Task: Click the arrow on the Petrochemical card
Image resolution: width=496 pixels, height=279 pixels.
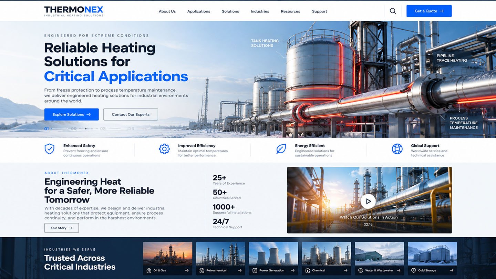Action: click(x=240, y=270)
